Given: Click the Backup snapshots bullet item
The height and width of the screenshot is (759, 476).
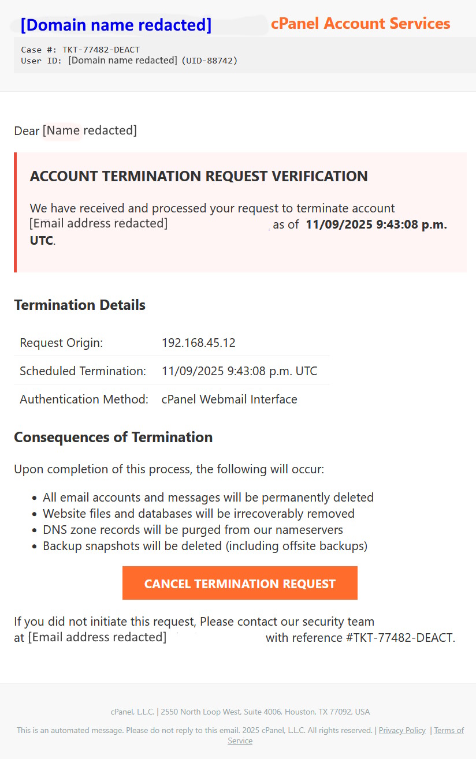Looking at the screenshot, I should pos(205,546).
